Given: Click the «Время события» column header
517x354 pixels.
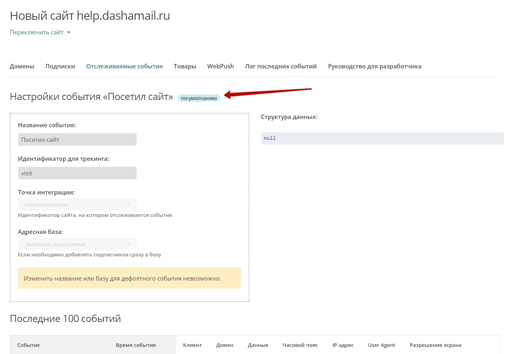Looking at the screenshot, I should 136,345.
